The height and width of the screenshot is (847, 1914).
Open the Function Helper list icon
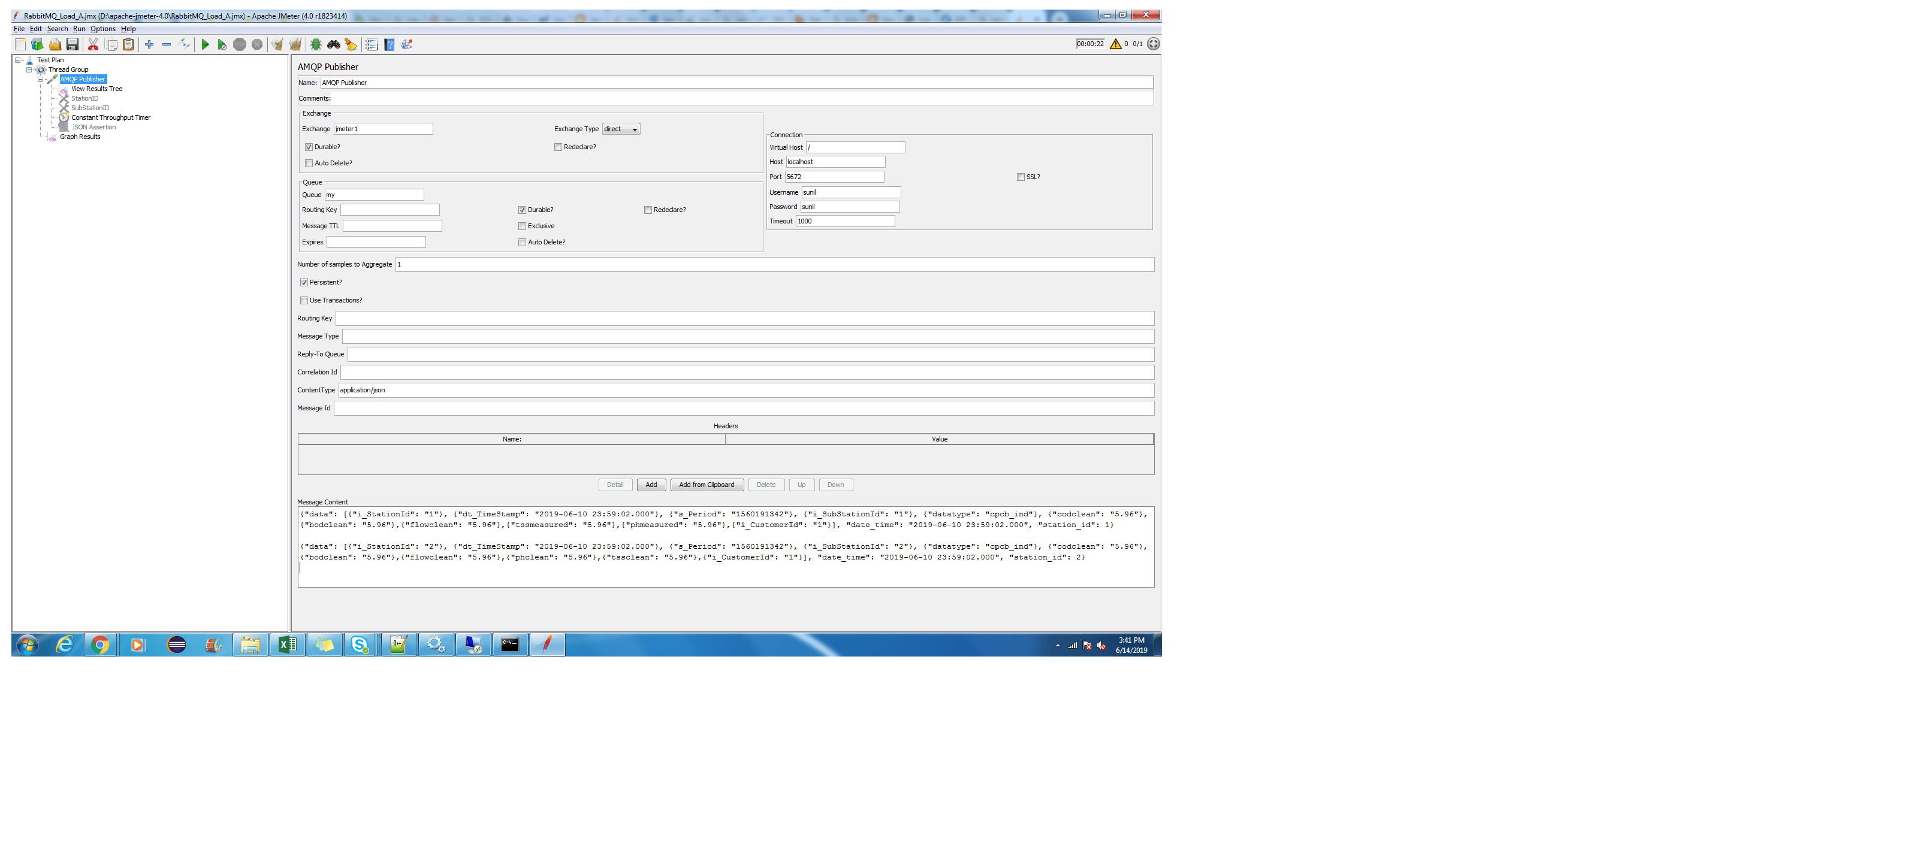point(372,44)
